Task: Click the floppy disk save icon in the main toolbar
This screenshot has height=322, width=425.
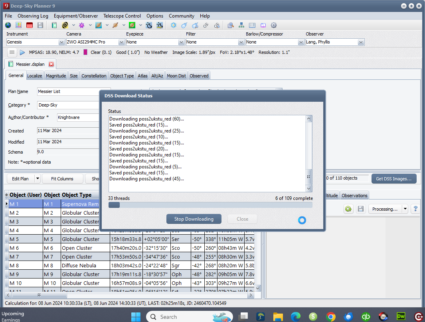Action: coord(40,25)
